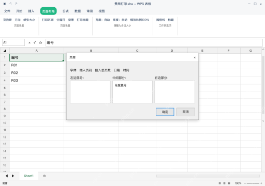Click 日期 insert date button

tap(117, 70)
